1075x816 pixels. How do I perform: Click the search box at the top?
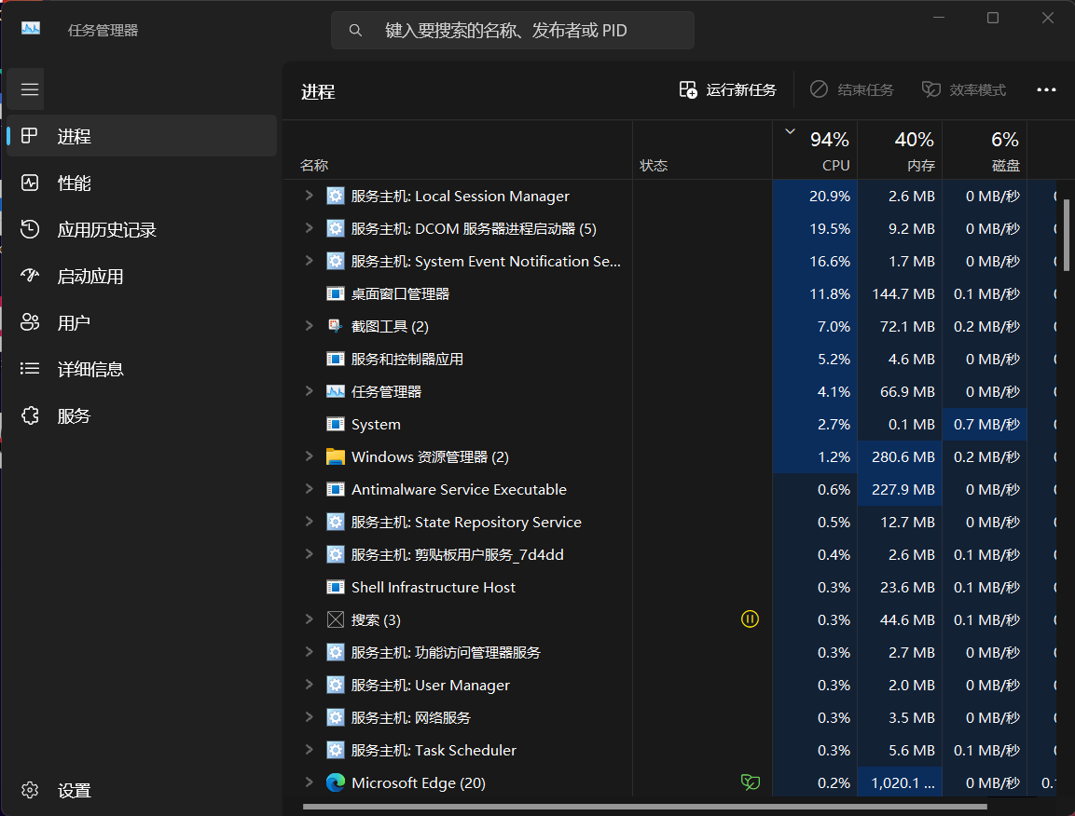click(x=513, y=31)
